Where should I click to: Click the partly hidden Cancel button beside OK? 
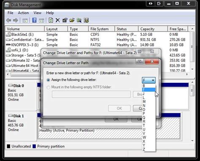138,108
